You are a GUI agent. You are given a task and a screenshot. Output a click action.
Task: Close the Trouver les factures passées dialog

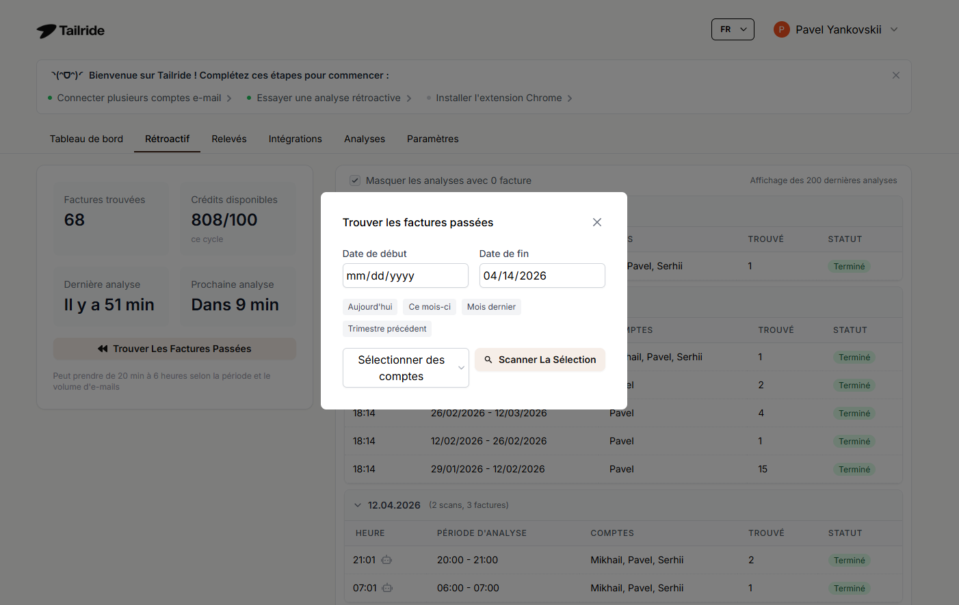[x=596, y=222]
